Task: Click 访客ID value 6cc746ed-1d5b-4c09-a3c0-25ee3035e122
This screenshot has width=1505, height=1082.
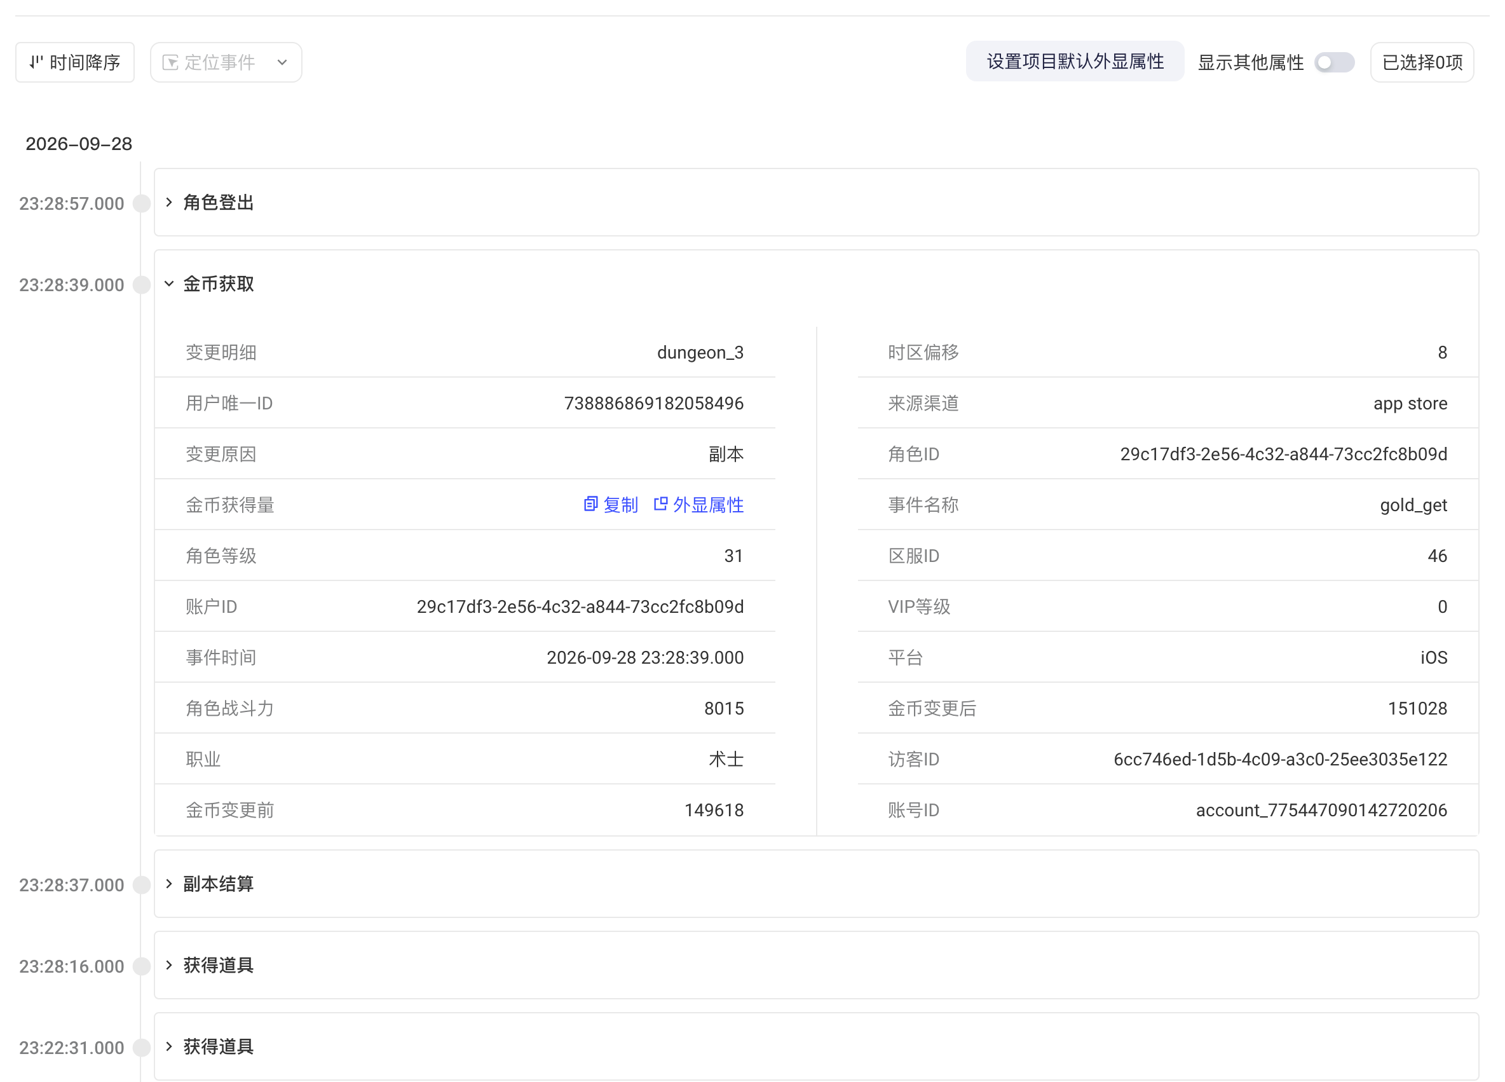Action: (1280, 760)
